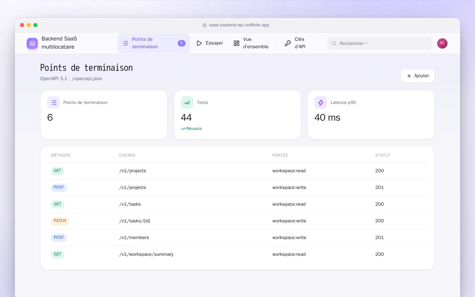Click status 201 in the /v1/members row

click(380, 238)
